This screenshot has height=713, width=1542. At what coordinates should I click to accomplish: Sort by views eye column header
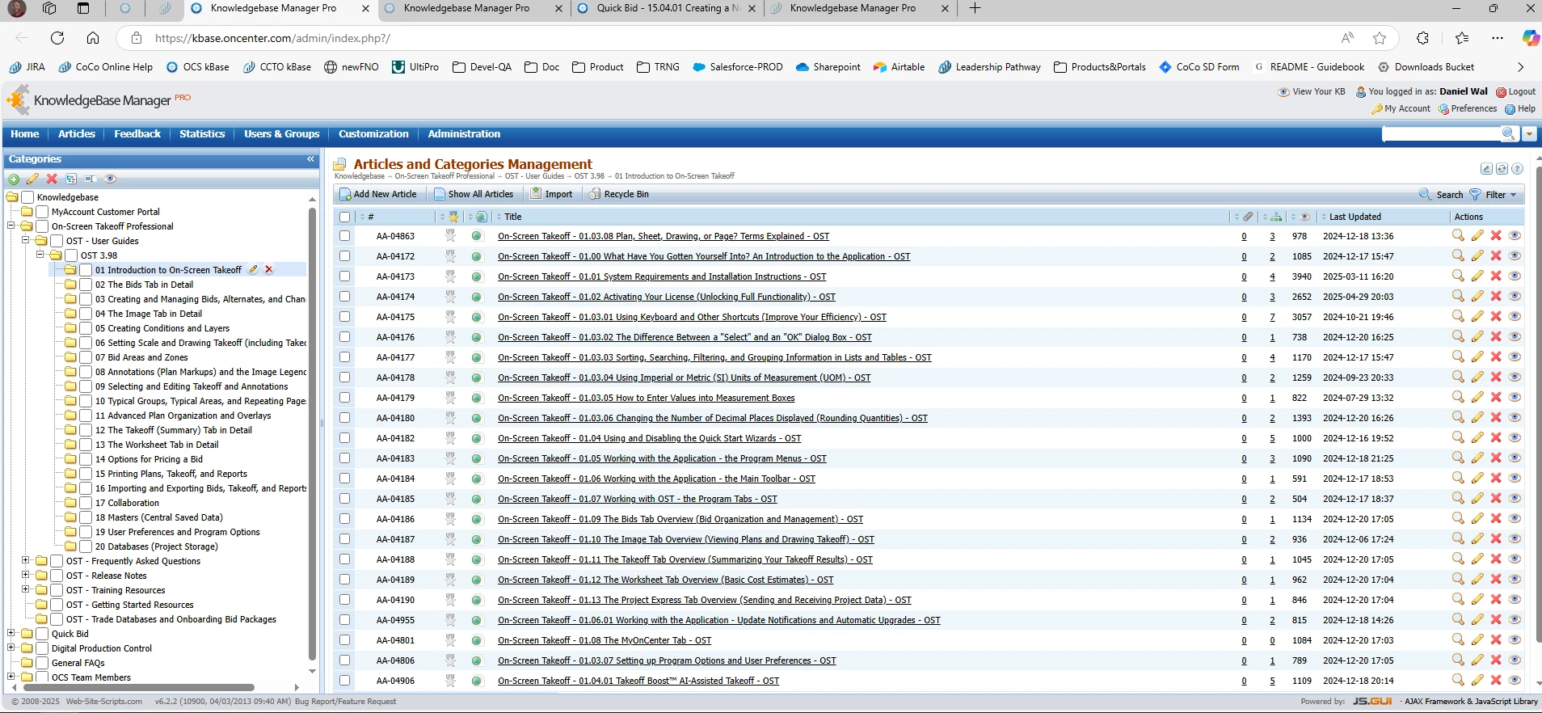1304,217
